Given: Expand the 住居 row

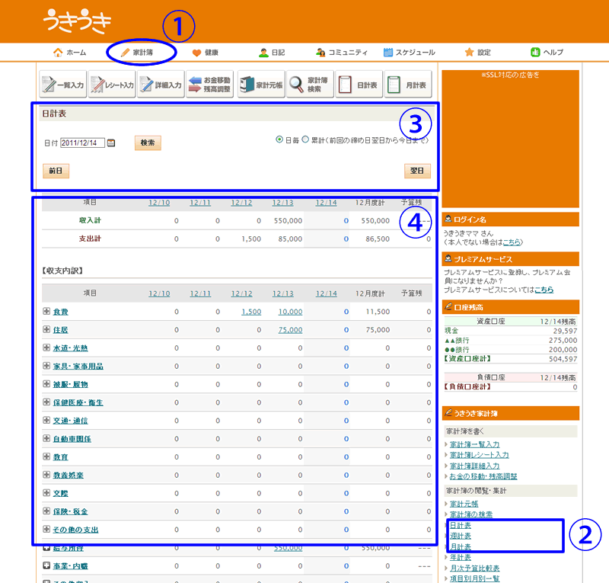Looking at the screenshot, I should [x=46, y=329].
